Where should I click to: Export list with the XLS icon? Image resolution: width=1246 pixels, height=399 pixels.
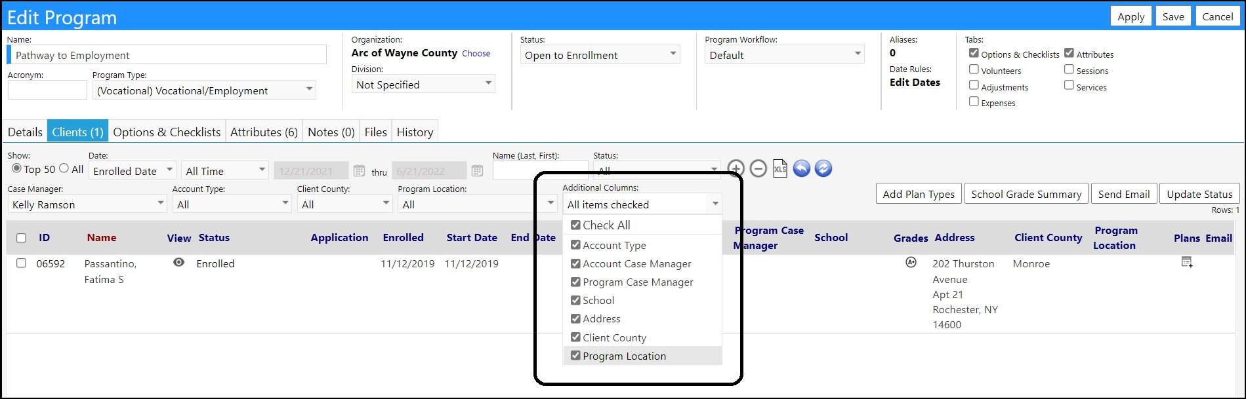coord(779,168)
